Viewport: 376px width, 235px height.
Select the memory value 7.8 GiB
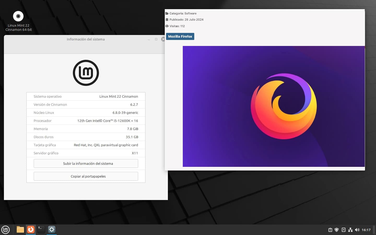point(133,129)
